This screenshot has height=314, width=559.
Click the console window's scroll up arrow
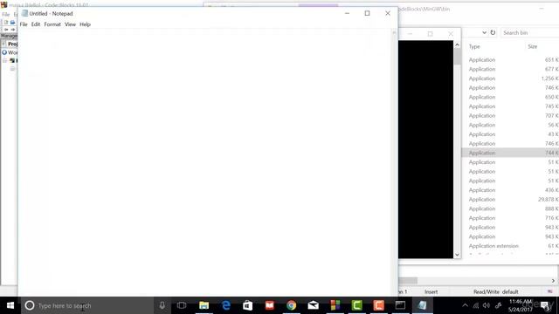[x=457, y=44]
